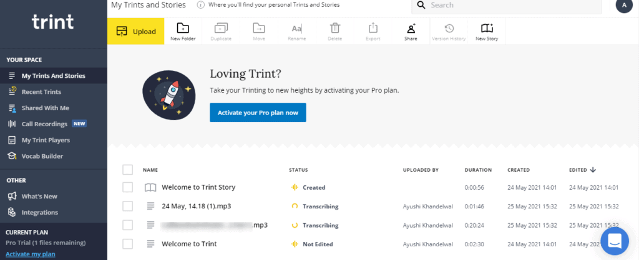Click the yellow Upload button

(135, 31)
